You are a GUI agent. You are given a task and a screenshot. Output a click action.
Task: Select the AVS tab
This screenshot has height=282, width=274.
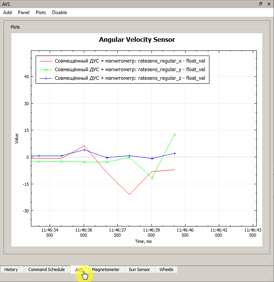click(x=79, y=269)
